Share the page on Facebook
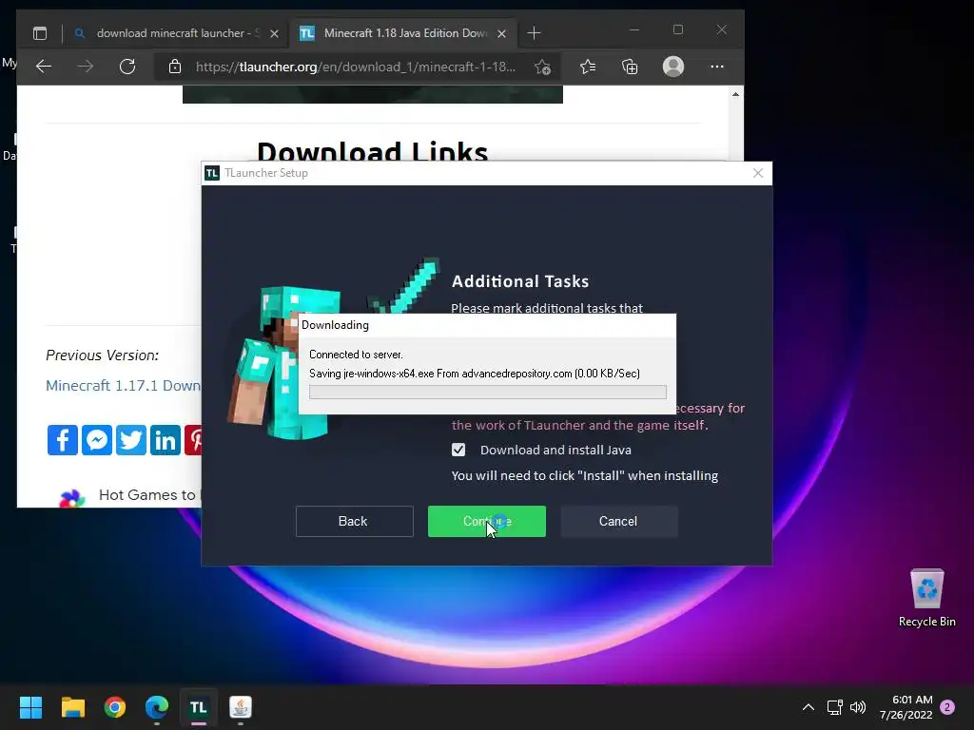 coord(62,440)
